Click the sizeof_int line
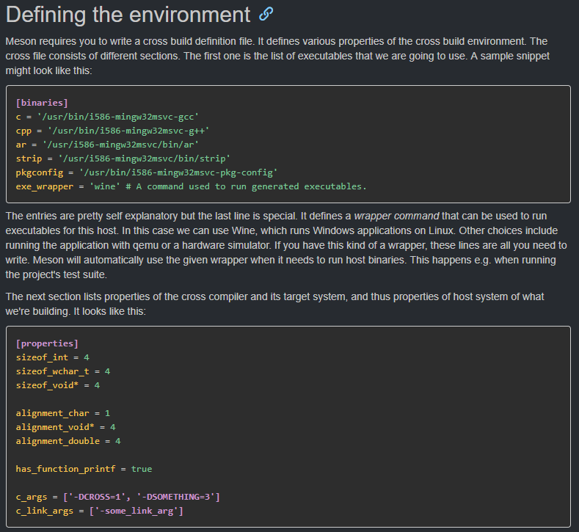Viewport: 579px width, 532px height. (x=52, y=357)
